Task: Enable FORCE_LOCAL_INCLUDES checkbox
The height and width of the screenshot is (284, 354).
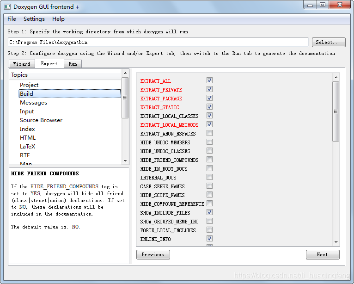Action: pyautogui.click(x=209, y=230)
